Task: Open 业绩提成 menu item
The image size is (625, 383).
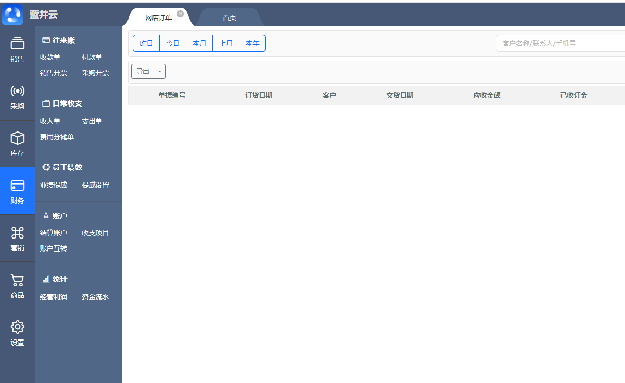Action: (54, 185)
